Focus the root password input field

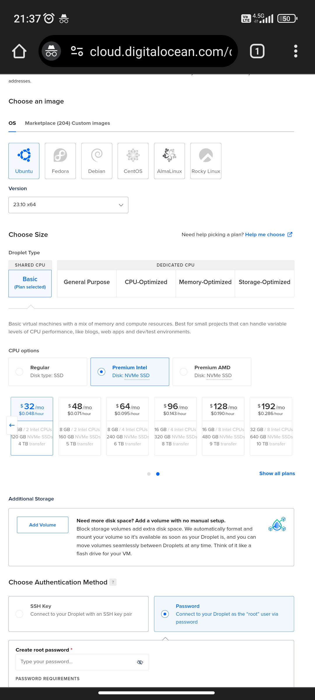pyautogui.click(x=82, y=662)
